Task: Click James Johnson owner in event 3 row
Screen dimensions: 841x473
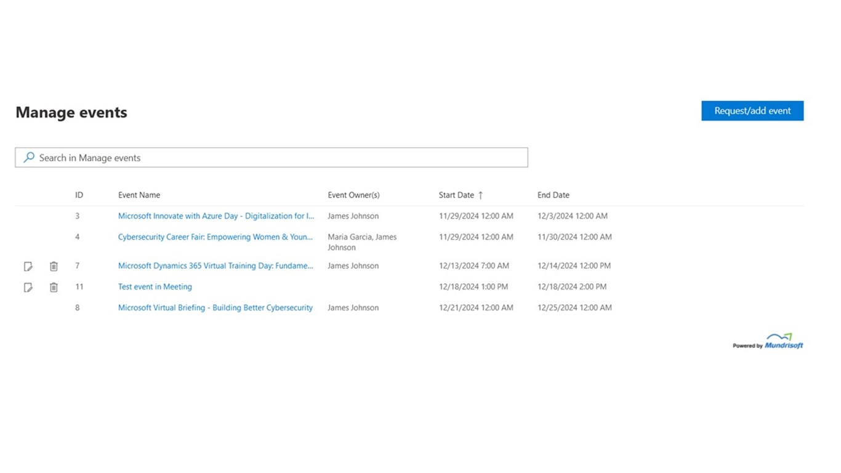Action: click(x=353, y=216)
